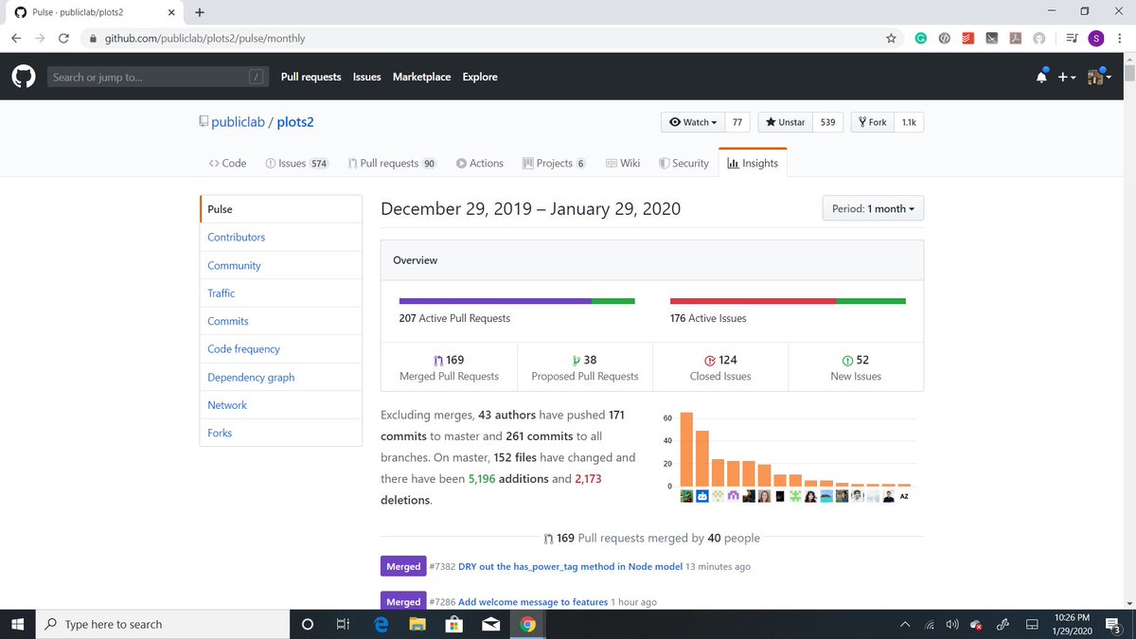Open Chrome three-dot menu
1136x639 pixels.
(1119, 39)
